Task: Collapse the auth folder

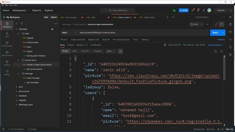Action: tap(18, 33)
